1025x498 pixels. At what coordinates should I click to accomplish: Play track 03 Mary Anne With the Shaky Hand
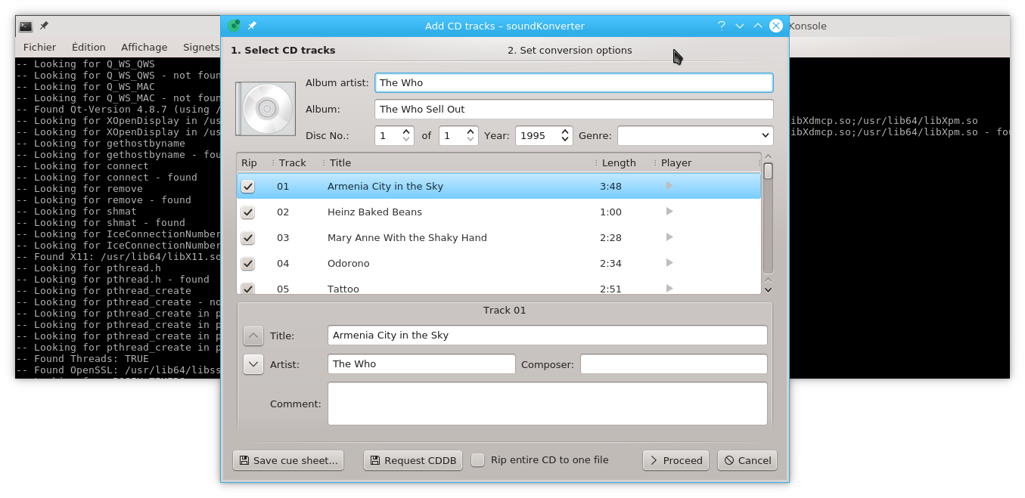pos(669,237)
